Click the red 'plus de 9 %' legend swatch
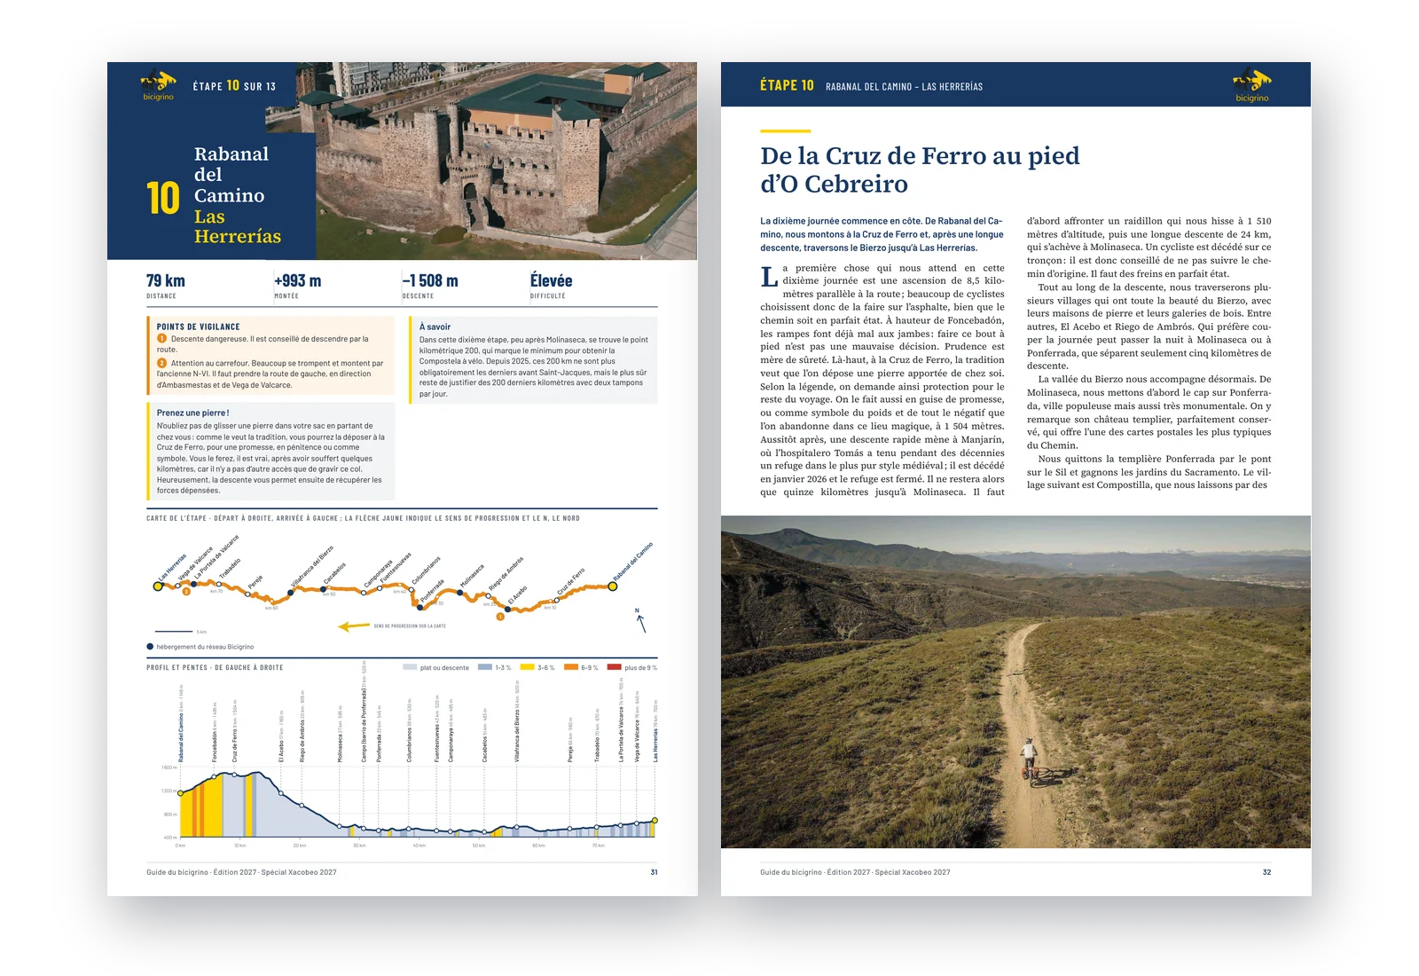Image resolution: width=1419 pixels, height=976 pixels. point(614,667)
